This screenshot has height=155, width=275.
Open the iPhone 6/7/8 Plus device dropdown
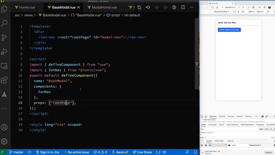[221, 12]
